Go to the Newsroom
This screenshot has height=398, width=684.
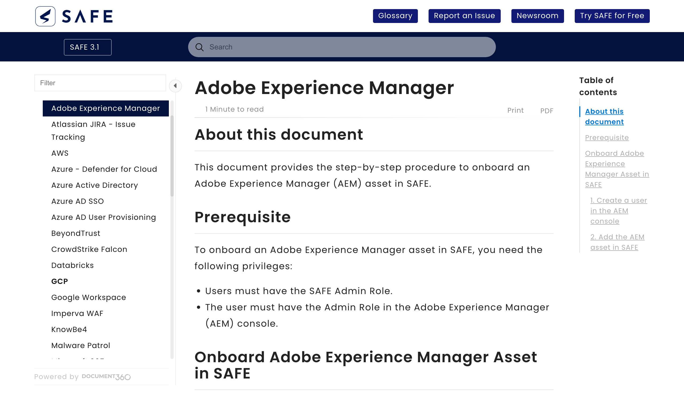click(x=537, y=16)
